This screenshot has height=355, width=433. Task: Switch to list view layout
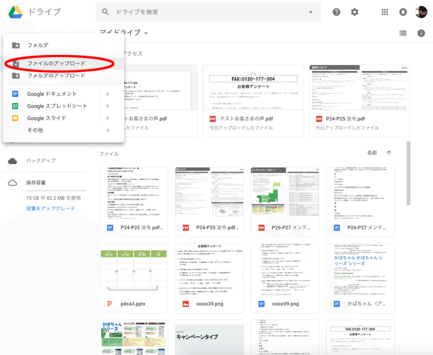(x=403, y=33)
